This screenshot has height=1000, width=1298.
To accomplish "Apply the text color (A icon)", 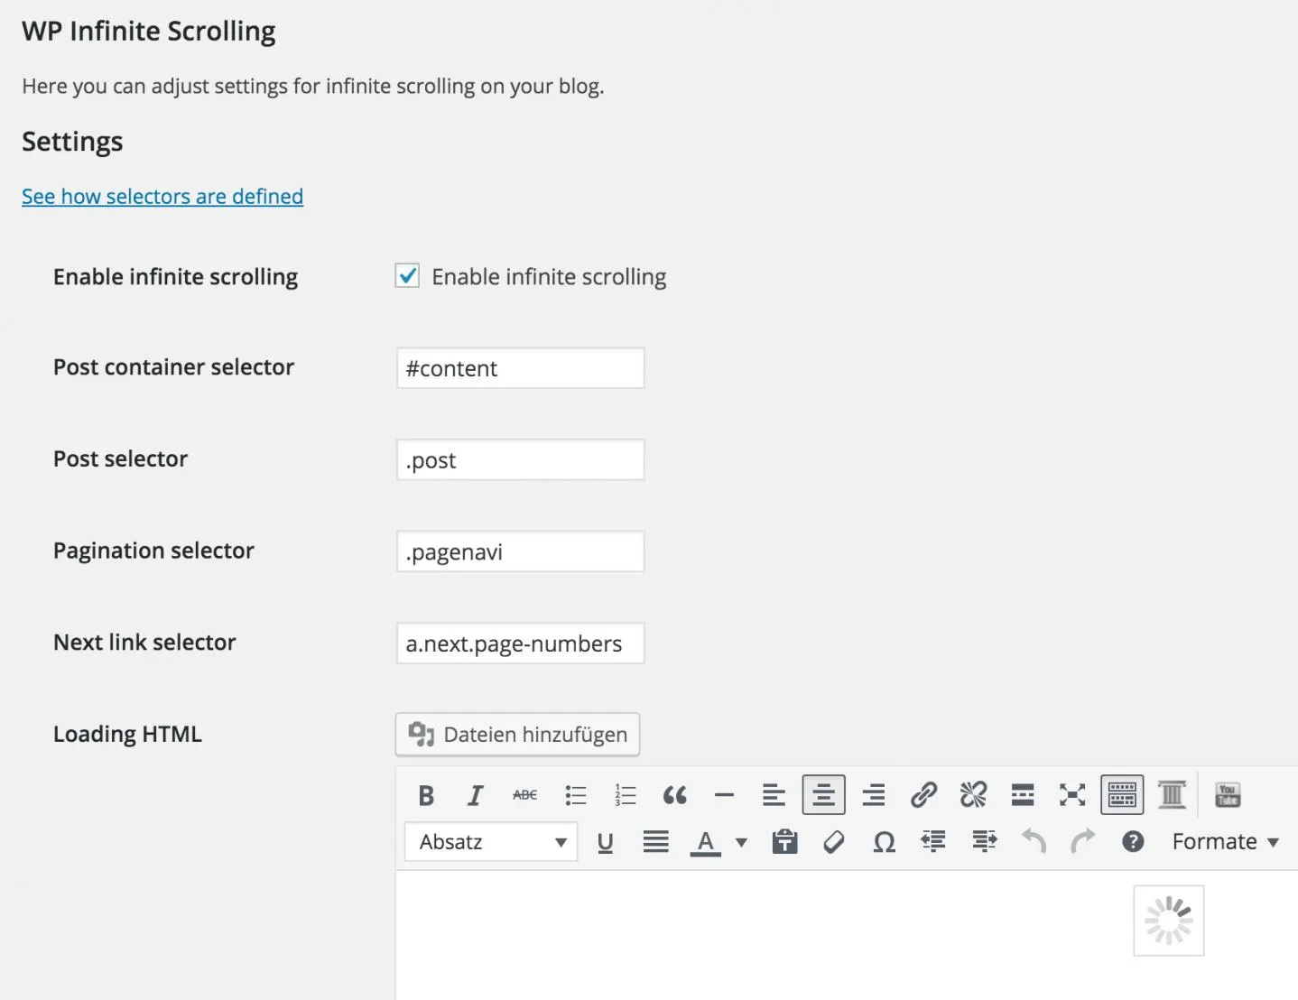I will pos(706,842).
